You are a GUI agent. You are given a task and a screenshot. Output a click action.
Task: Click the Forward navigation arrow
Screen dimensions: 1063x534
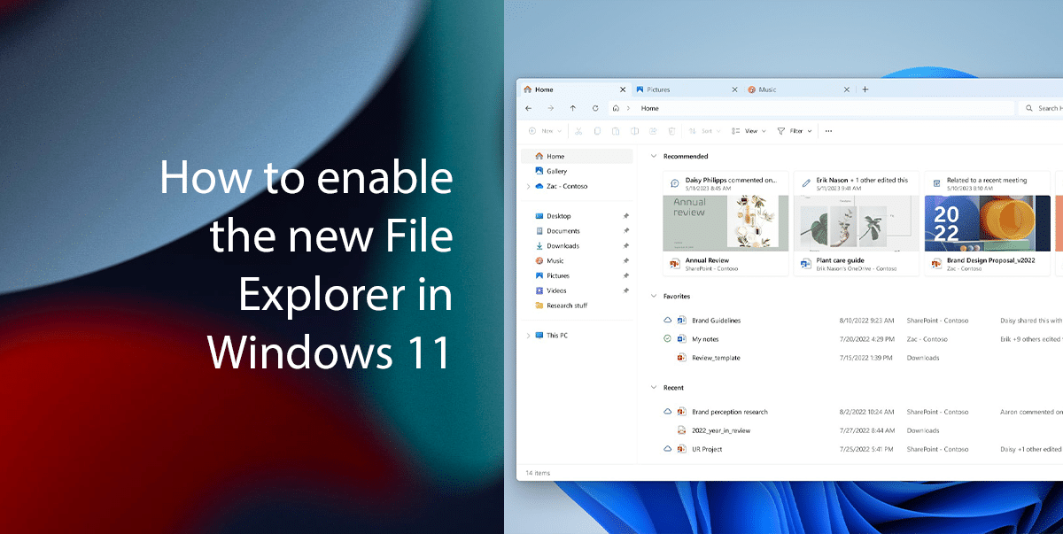(551, 108)
